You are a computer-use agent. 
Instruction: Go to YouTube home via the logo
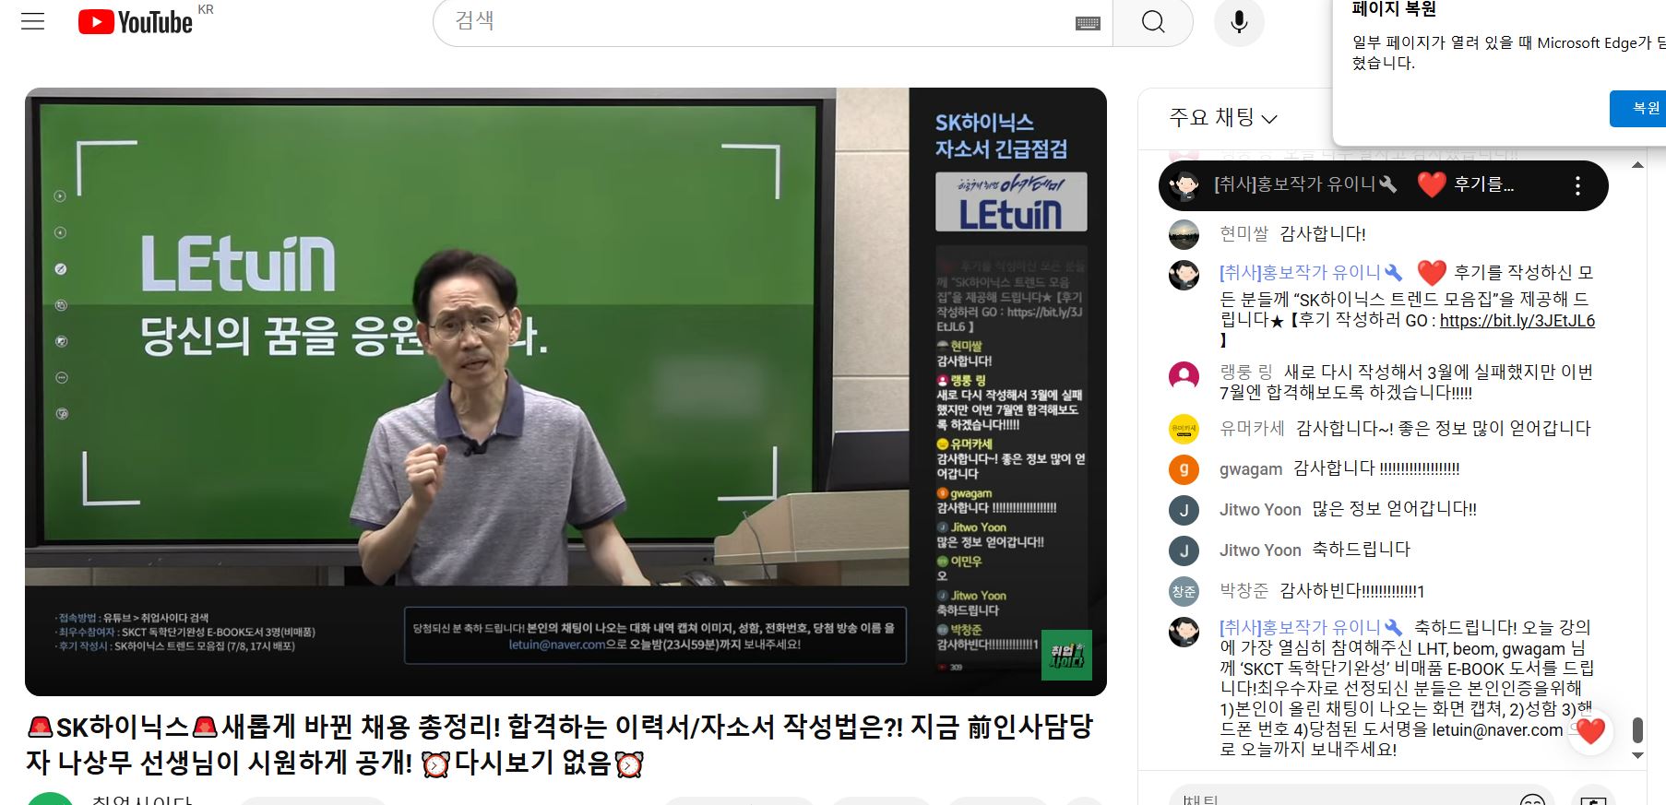pos(136,22)
